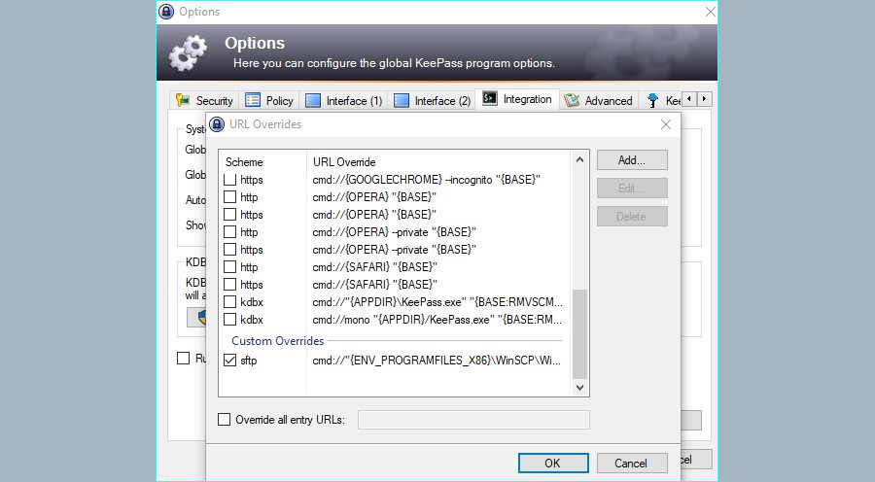
Task: Select GOOGLECHROME --incognito override text
Action: [x=427, y=180]
